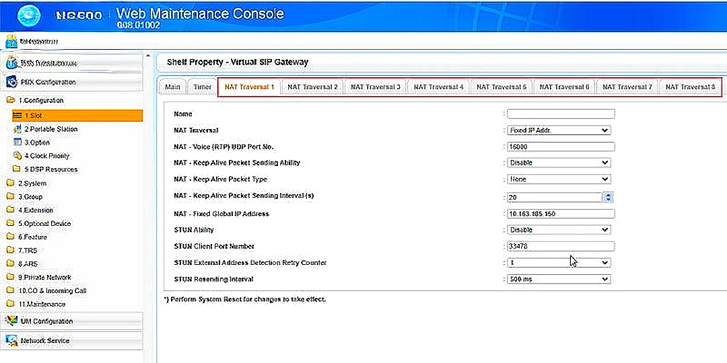Expand the STUN Ability dropdown
This screenshot has width=727, height=363.
click(558, 230)
